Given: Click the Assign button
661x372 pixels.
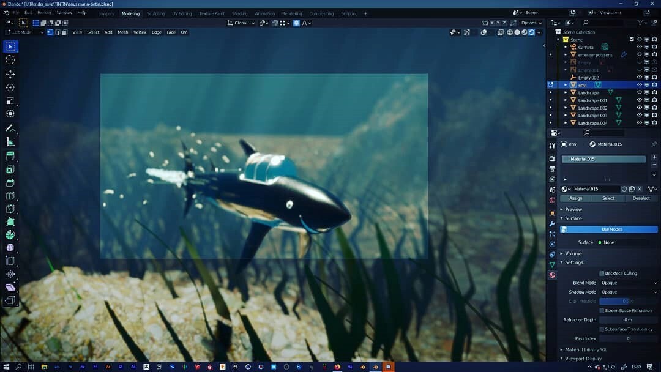Looking at the screenshot, I should click(575, 198).
